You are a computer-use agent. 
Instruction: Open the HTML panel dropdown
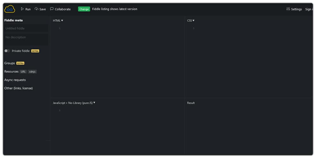pyautogui.click(x=58, y=21)
